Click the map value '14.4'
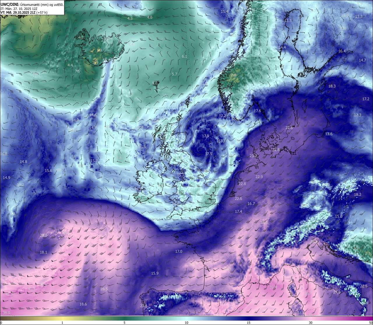 282,47
